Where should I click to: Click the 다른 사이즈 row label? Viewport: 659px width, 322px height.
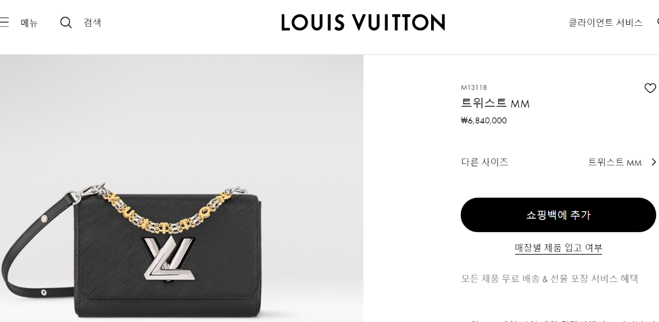pyautogui.click(x=484, y=162)
